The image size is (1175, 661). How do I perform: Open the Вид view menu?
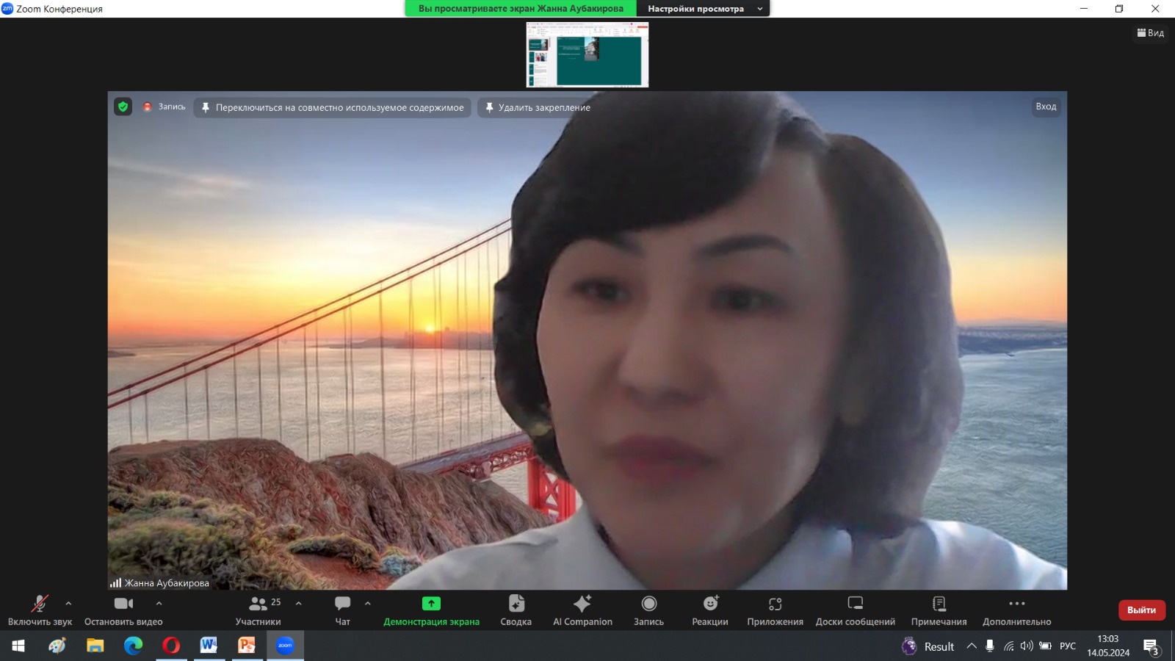click(1150, 33)
